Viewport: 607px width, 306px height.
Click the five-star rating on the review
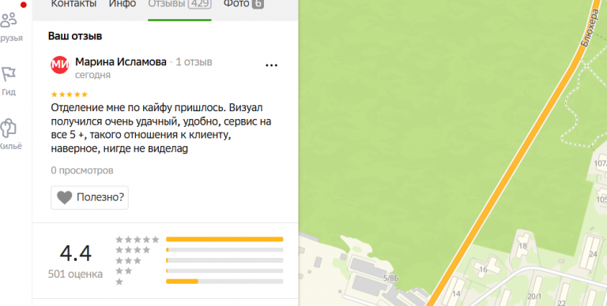coord(70,95)
